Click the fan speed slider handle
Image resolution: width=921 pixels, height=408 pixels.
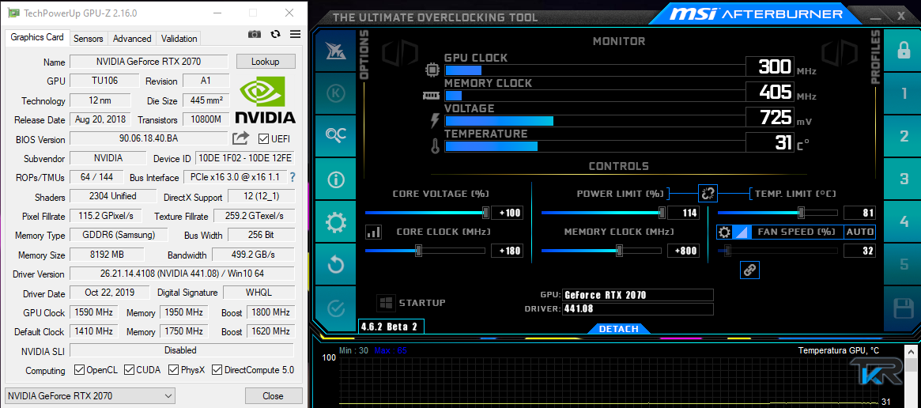(728, 251)
